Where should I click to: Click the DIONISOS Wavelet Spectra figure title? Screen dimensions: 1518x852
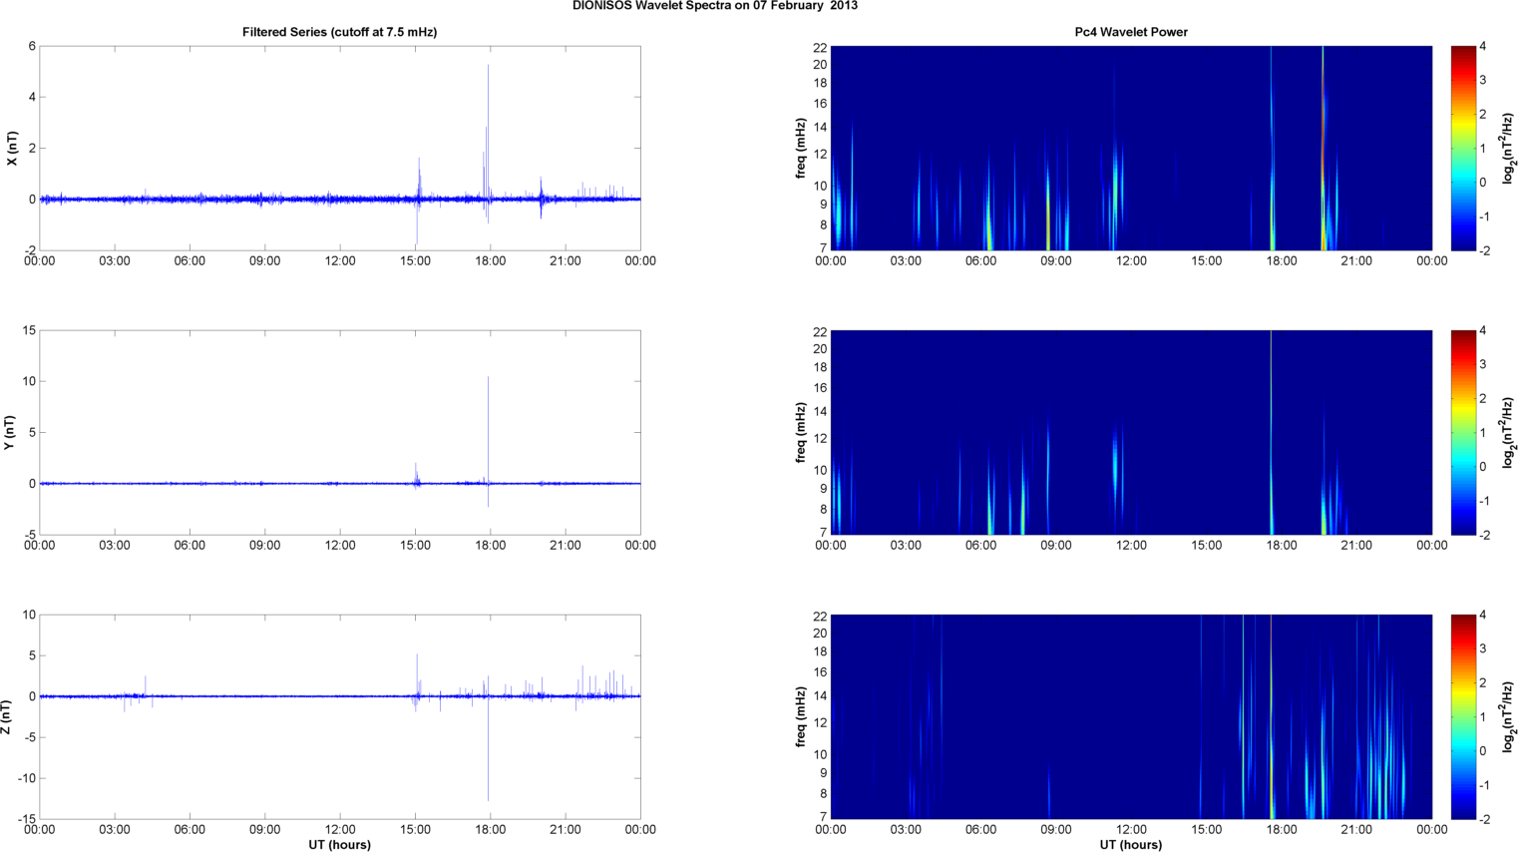coord(714,6)
